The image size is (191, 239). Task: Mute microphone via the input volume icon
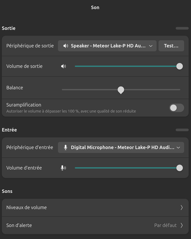click(63, 168)
